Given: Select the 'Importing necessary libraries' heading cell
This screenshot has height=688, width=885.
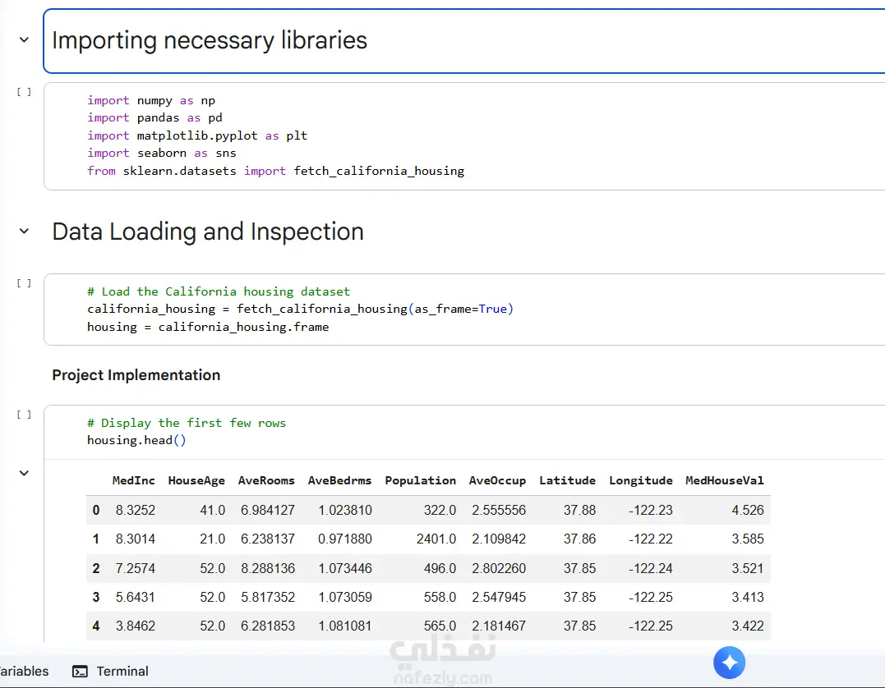Looking at the screenshot, I should coord(464,40).
